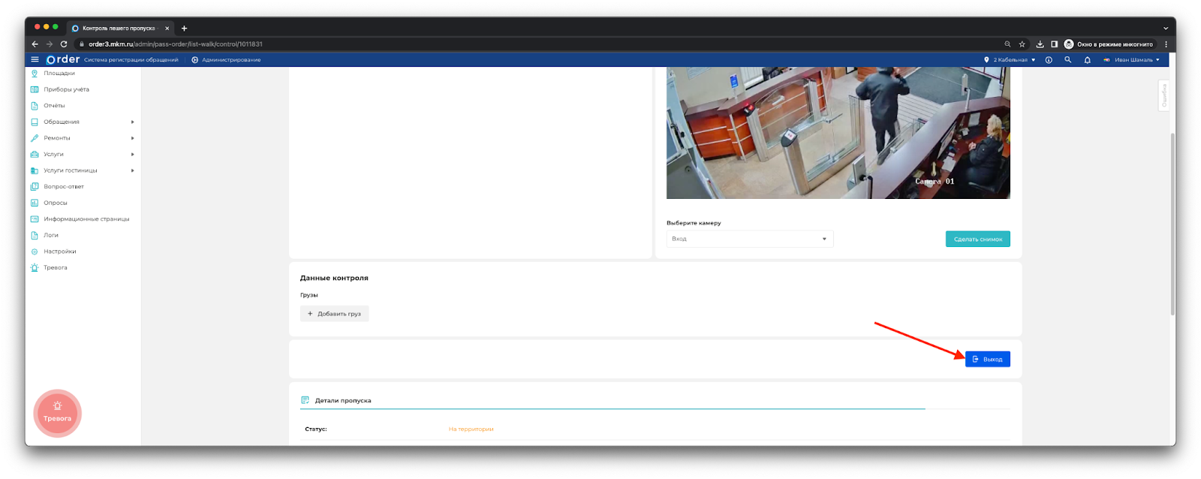Image resolution: width=1201 pixels, height=479 pixels.
Task: Open Приборы учёта in the sidebar
Action: pyautogui.click(x=66, y=89)
